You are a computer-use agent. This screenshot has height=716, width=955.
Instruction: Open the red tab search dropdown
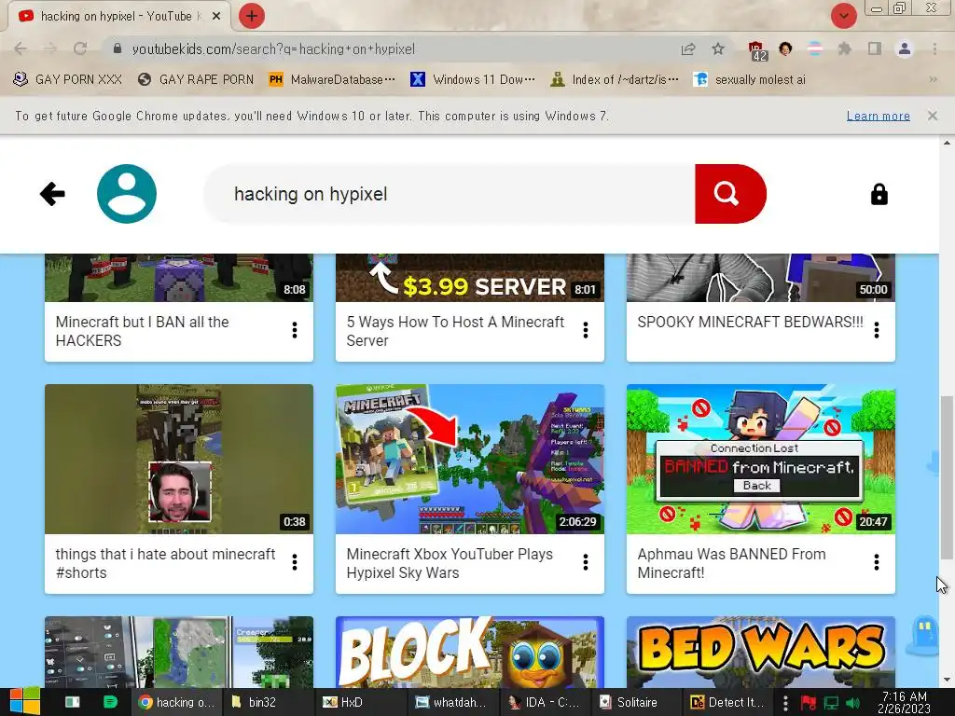(x=843, y=16)
